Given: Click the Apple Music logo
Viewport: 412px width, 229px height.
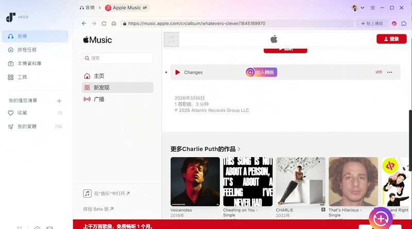Looking at the screenshot, I should 97,40.
